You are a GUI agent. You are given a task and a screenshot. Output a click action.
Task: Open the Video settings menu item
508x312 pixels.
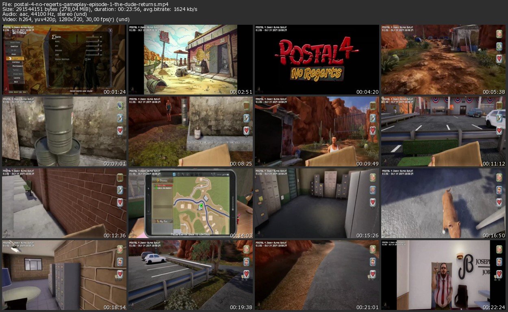[14, 54]
